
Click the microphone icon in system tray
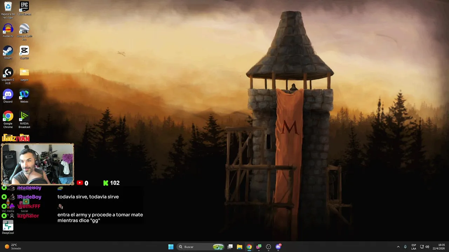(405, 247)
